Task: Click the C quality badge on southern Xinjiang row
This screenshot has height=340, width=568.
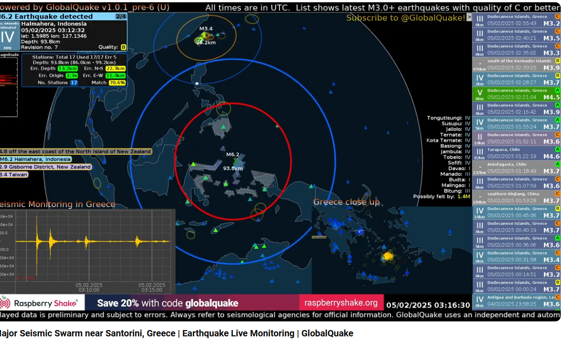Action: coord(558,194)
